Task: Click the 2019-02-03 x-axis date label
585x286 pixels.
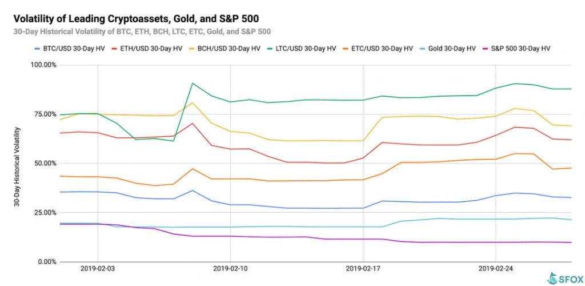Action: click(97, 267)
